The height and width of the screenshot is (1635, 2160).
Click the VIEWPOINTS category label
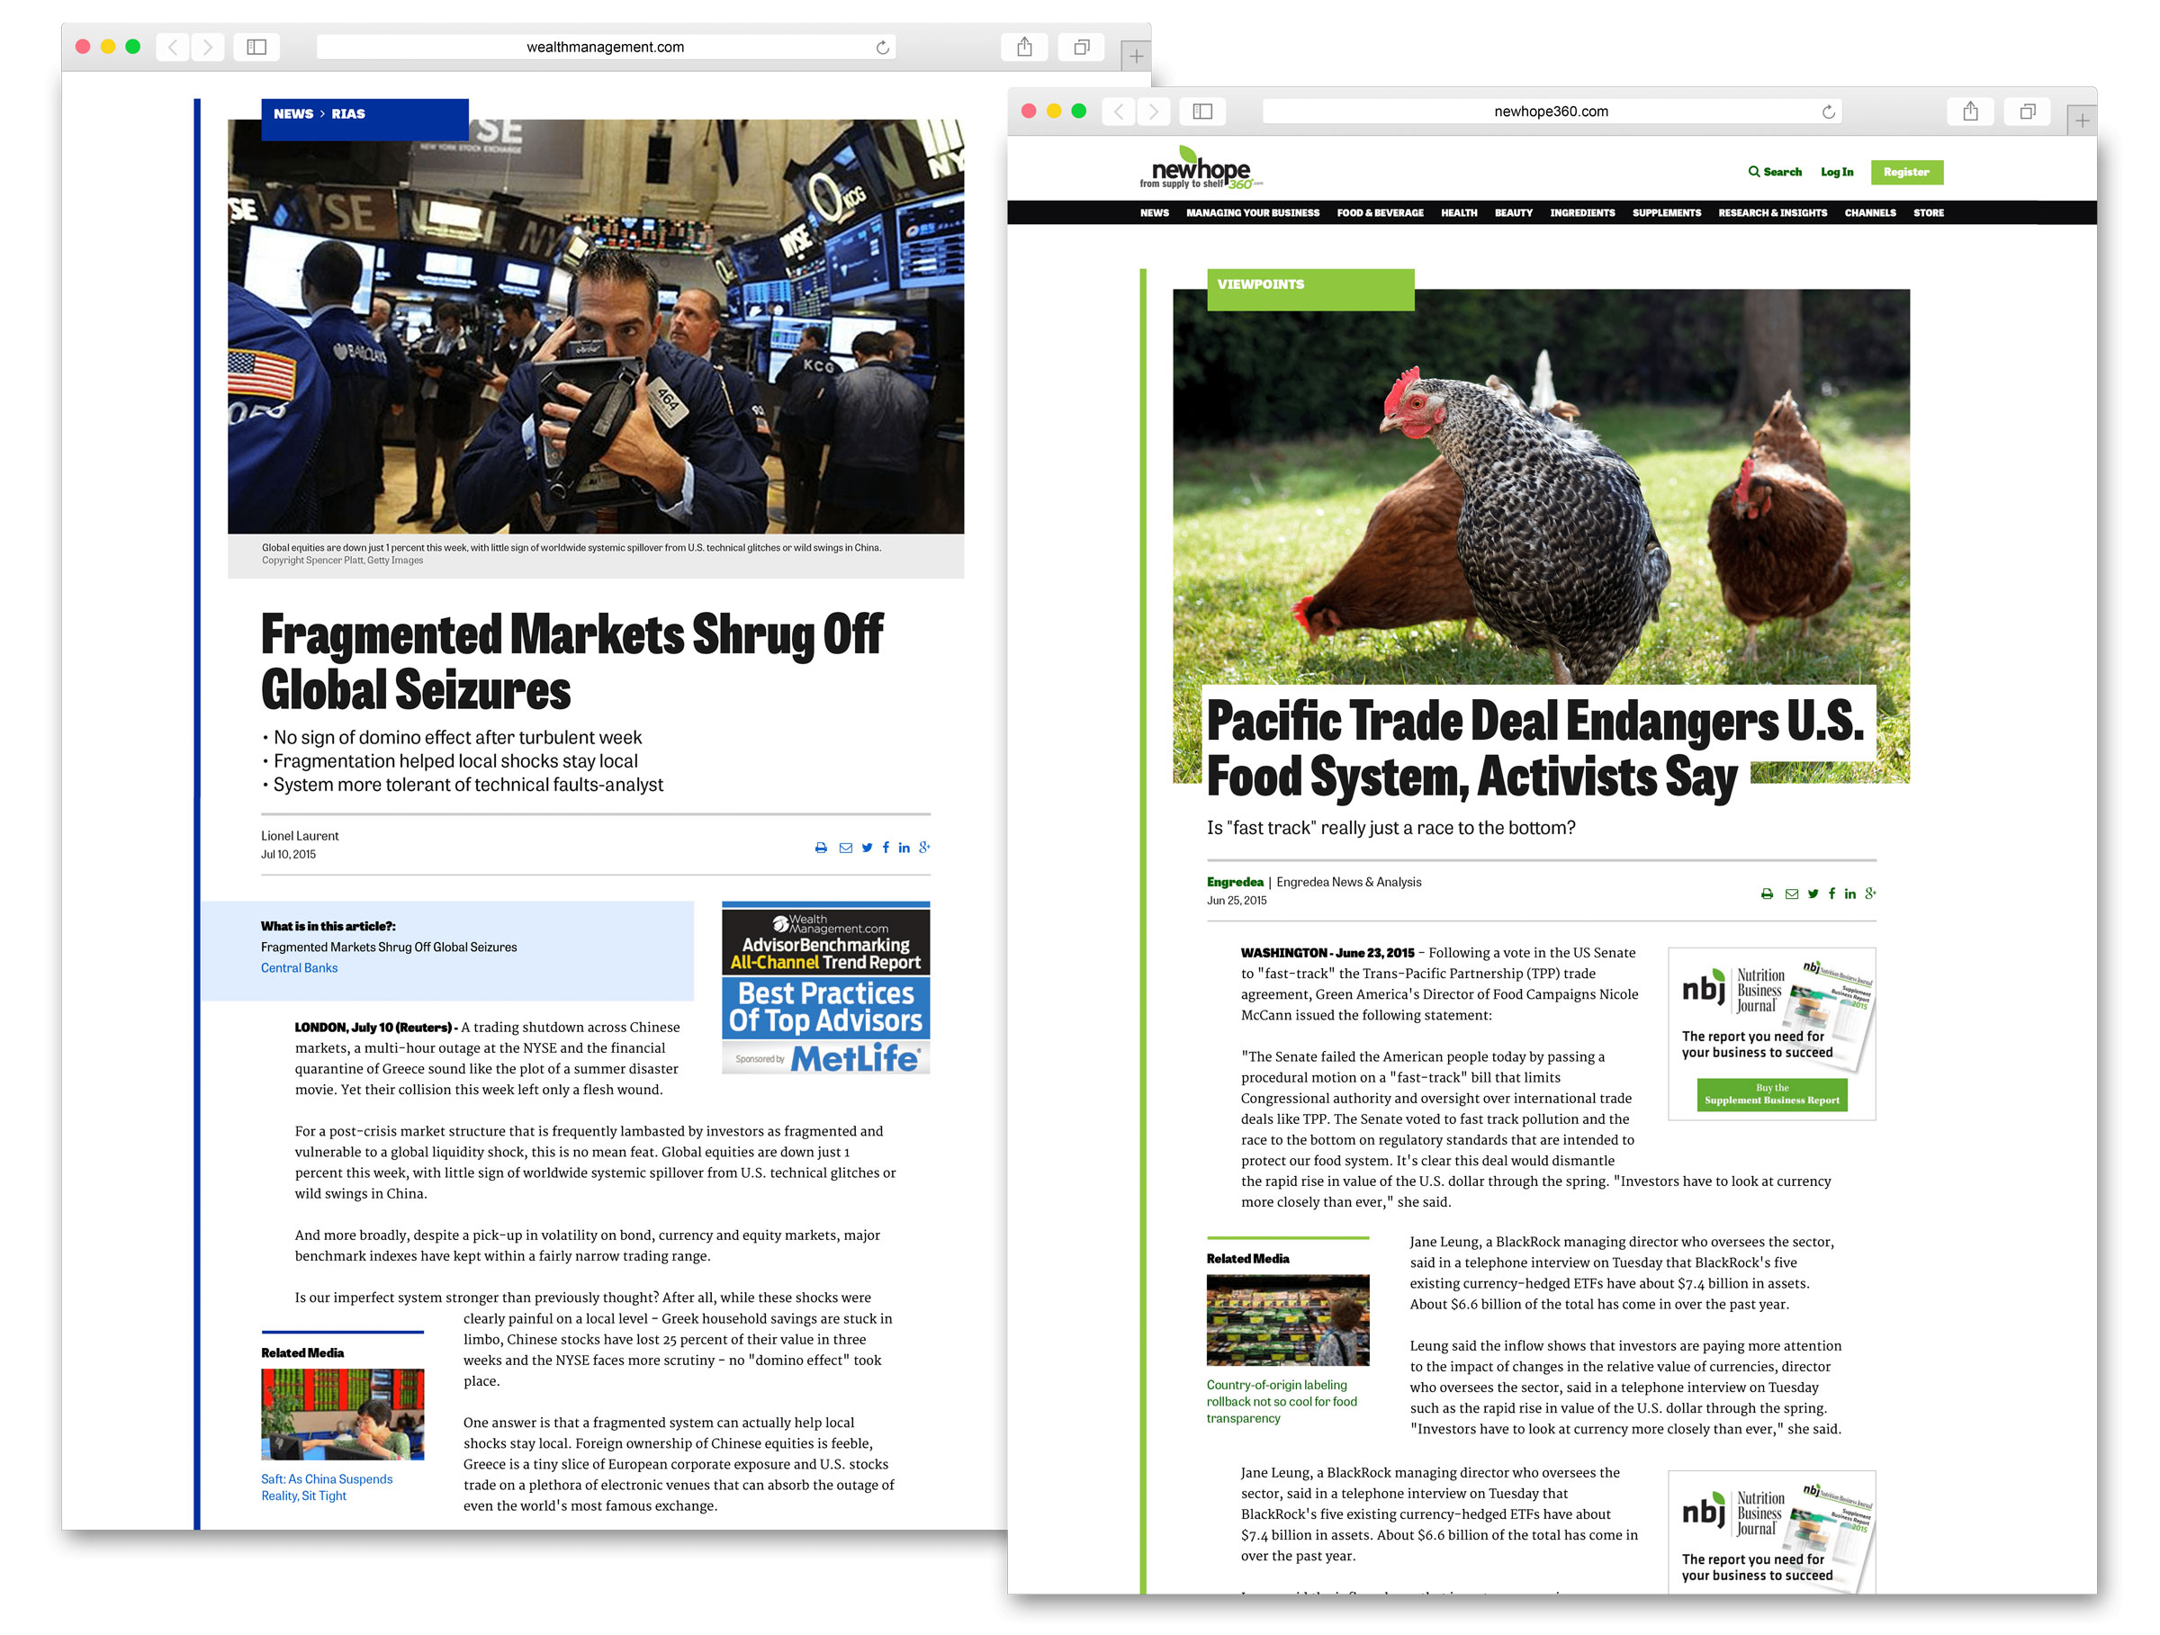pyautogui.click(x=1261, y=284)
